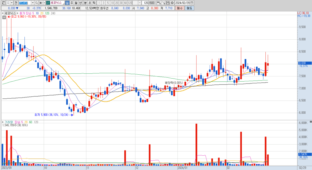Image resolution: width=312 pixels, height=170 pixels.
Task: Open the calendar date picker icon
Action: coord(192,3)
